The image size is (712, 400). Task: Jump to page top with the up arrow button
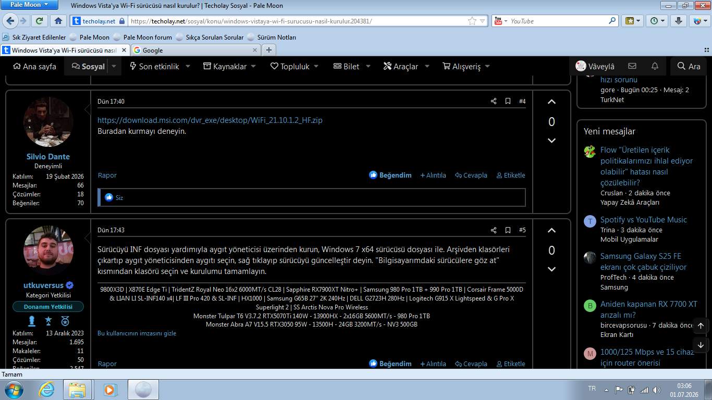701,326
